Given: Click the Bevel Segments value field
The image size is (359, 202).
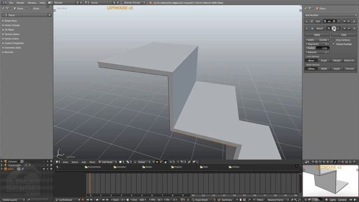Looking at the screenshot, I should (x=317, y=44).
